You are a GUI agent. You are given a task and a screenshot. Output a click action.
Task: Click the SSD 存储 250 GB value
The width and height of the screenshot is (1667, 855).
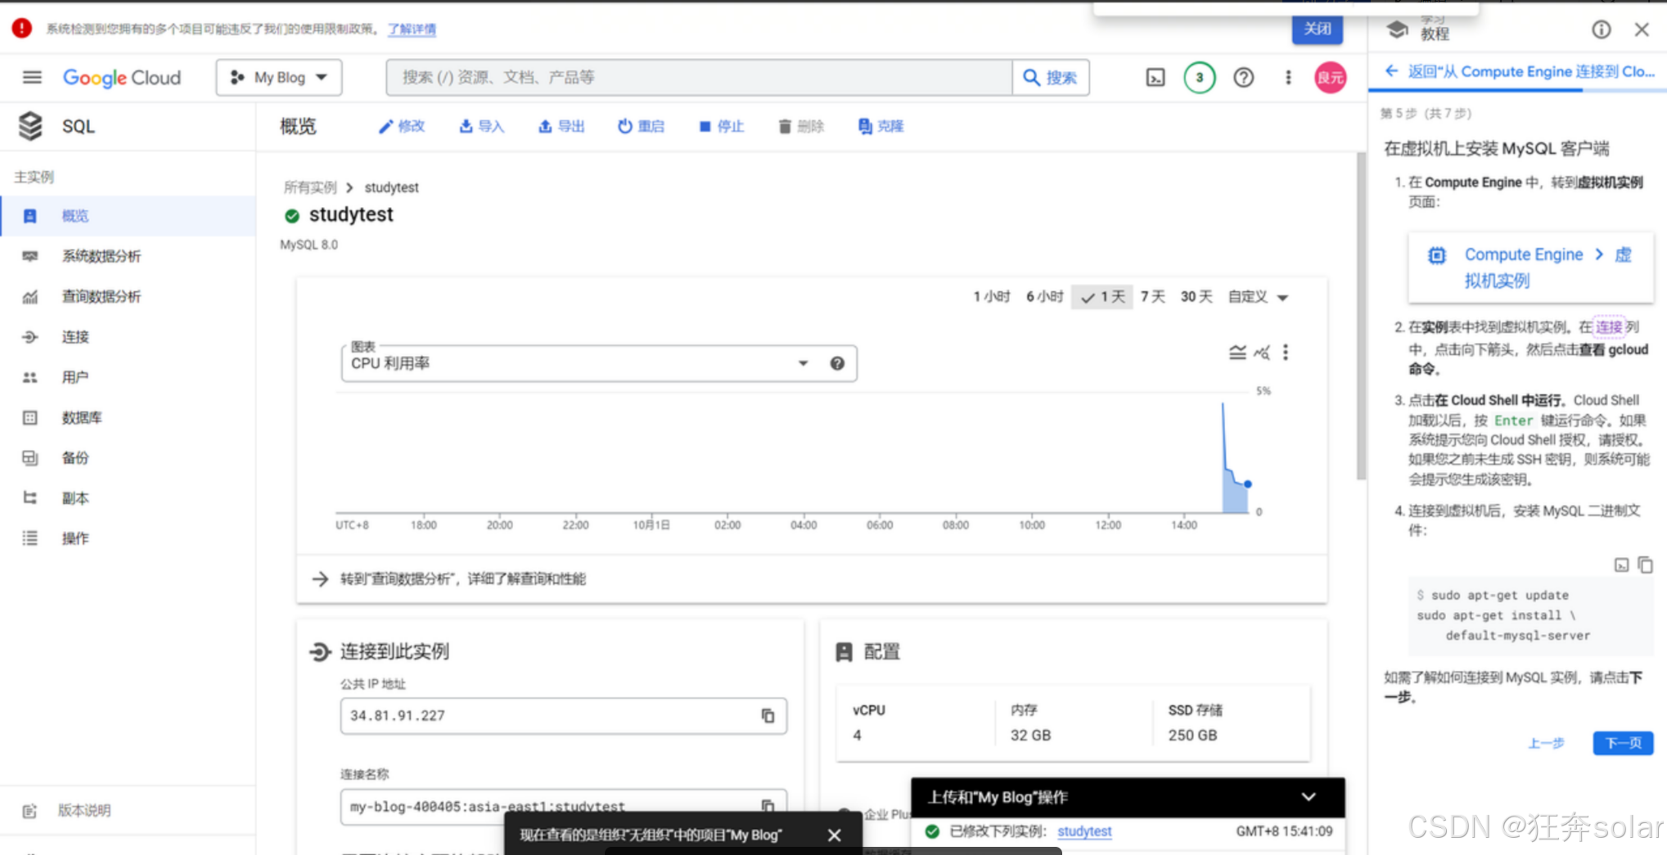(x=1192, y=736)
